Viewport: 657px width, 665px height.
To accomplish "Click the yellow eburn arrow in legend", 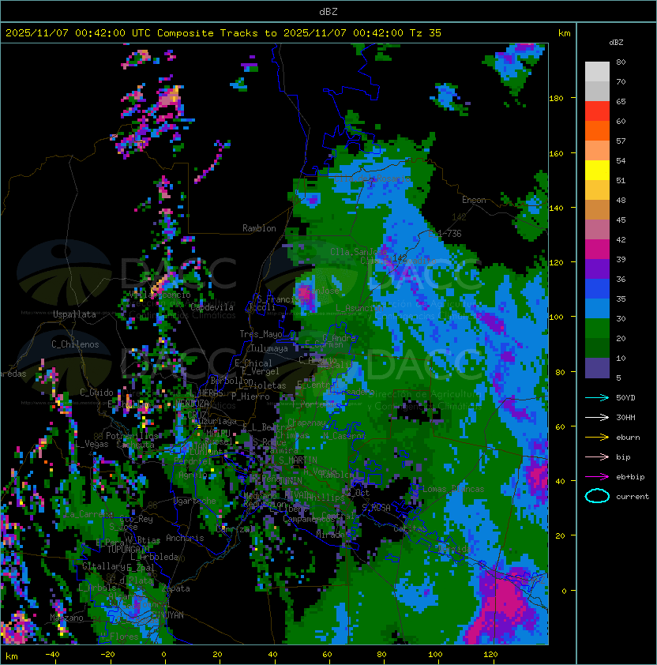I will (597, 437).
